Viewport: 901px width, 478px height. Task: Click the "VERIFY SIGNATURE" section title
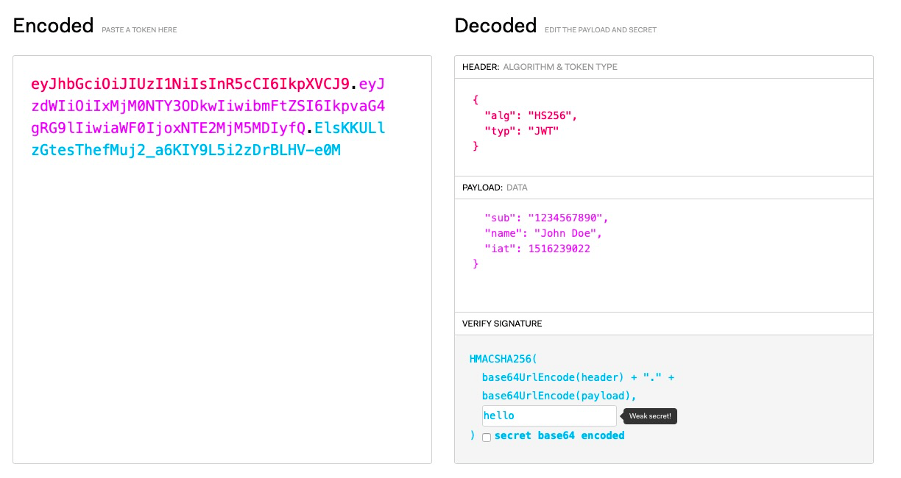[502, 324]
